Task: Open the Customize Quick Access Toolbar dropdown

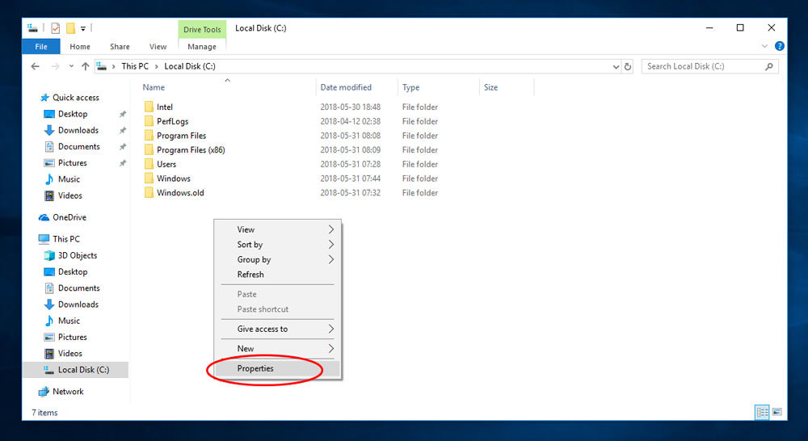Action: point(83,29)
